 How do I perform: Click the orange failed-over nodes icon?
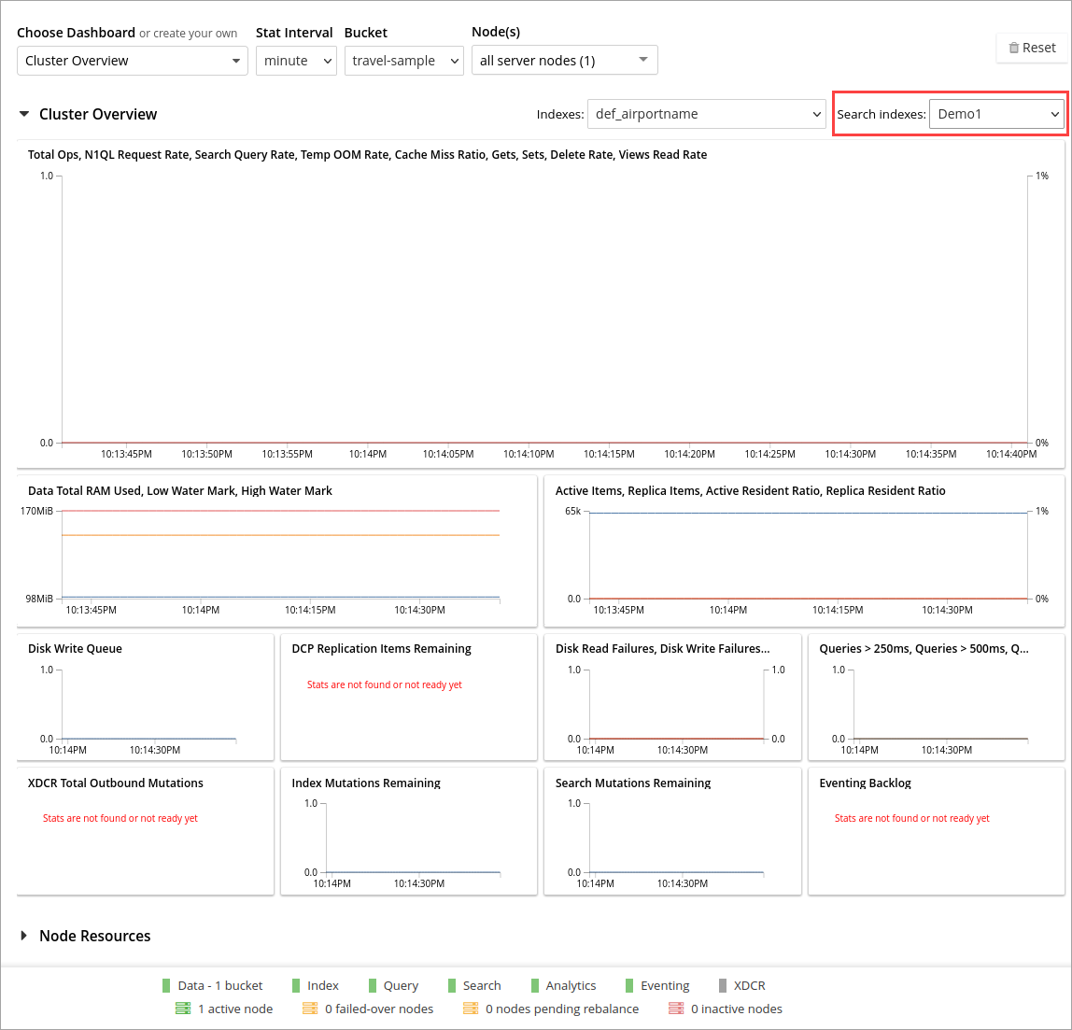point(310,1009)
